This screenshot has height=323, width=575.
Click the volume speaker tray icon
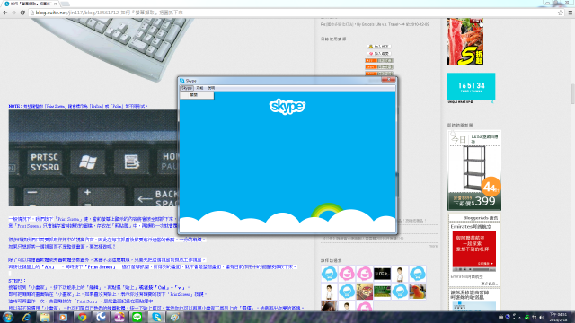(x=541, y=317)
